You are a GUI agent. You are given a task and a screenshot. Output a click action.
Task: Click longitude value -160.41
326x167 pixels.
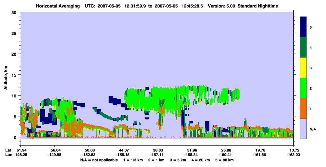click(225, 155)
